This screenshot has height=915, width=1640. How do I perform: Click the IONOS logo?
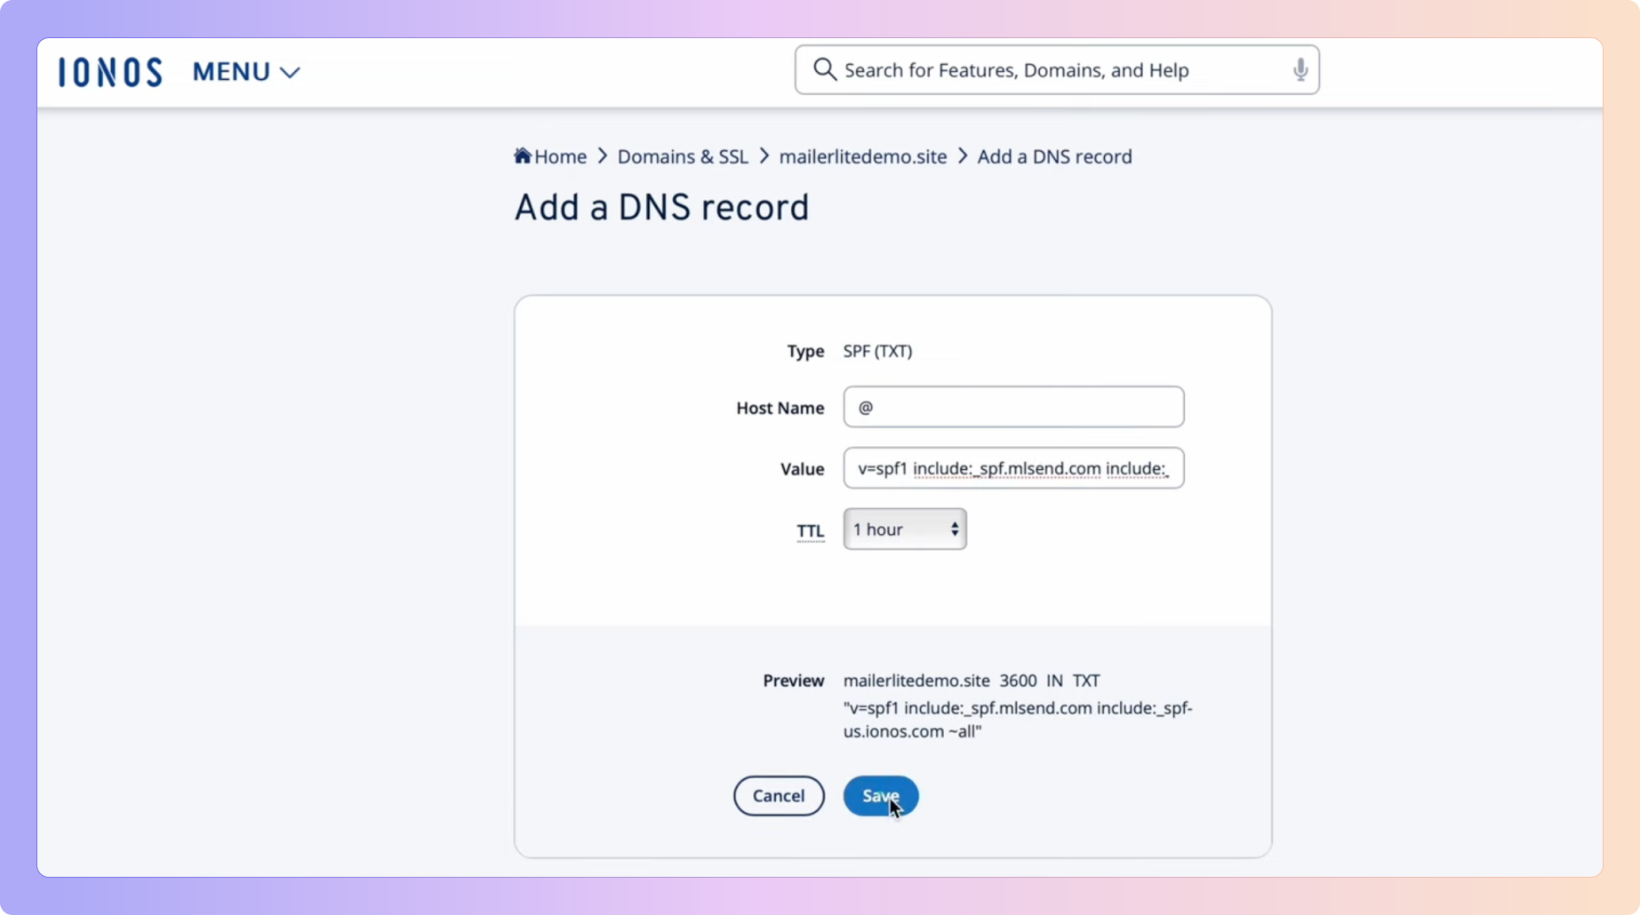110,72
